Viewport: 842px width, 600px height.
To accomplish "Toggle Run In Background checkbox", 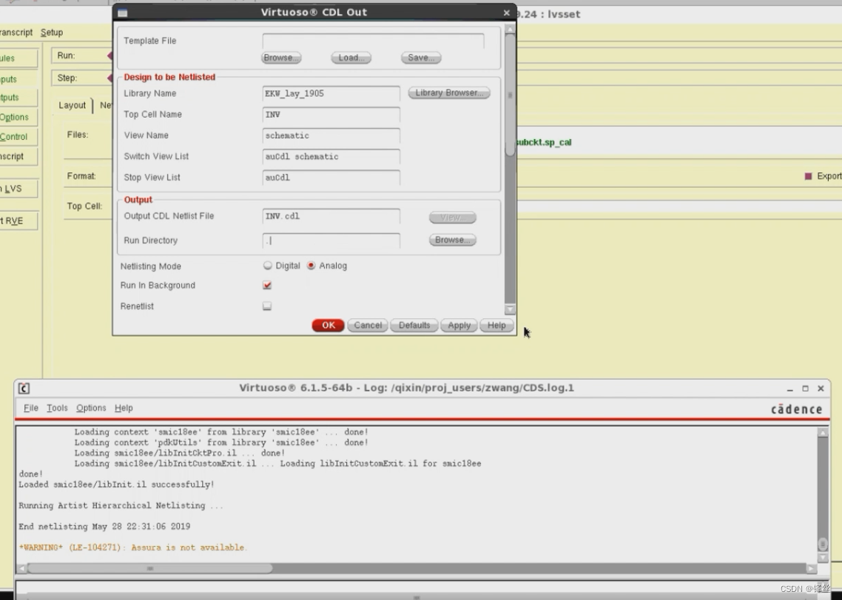I will (x=267, y=286).
